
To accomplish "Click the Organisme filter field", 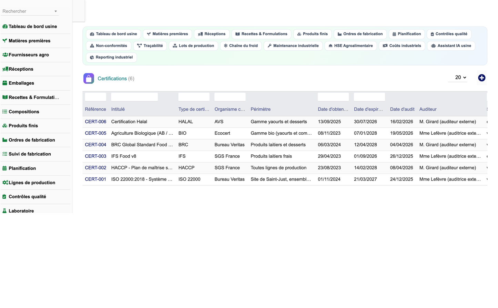I will [x=230, y=97].
